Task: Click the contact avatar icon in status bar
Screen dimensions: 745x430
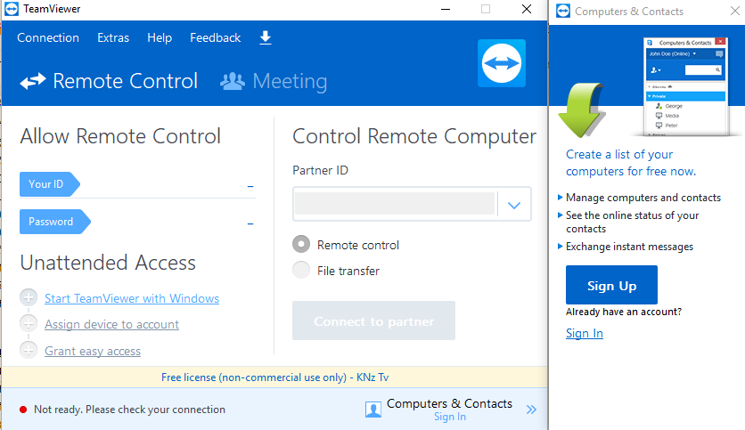Action: coord(373,410)
